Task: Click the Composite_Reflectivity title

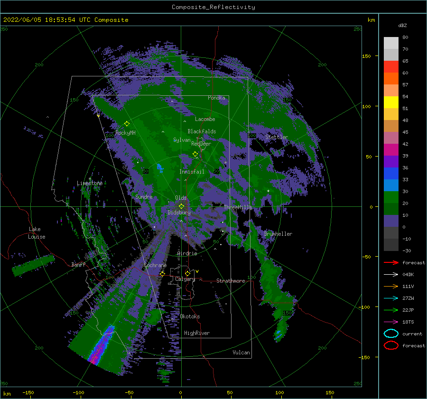Action: point(213,7)
